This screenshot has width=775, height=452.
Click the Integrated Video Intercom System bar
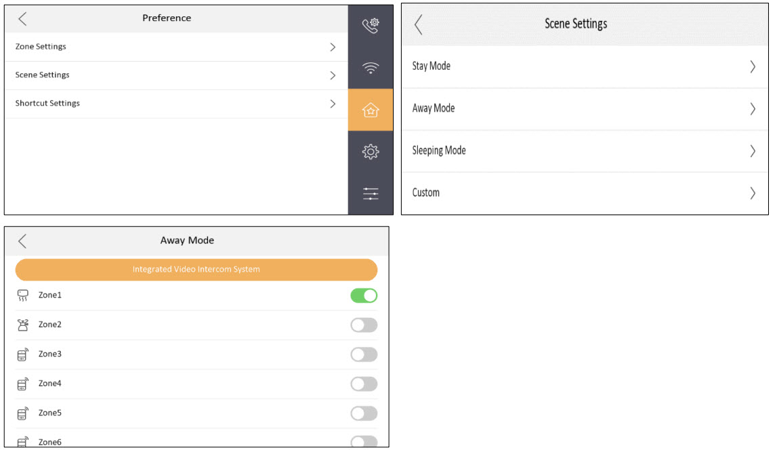tap(196, 269)
